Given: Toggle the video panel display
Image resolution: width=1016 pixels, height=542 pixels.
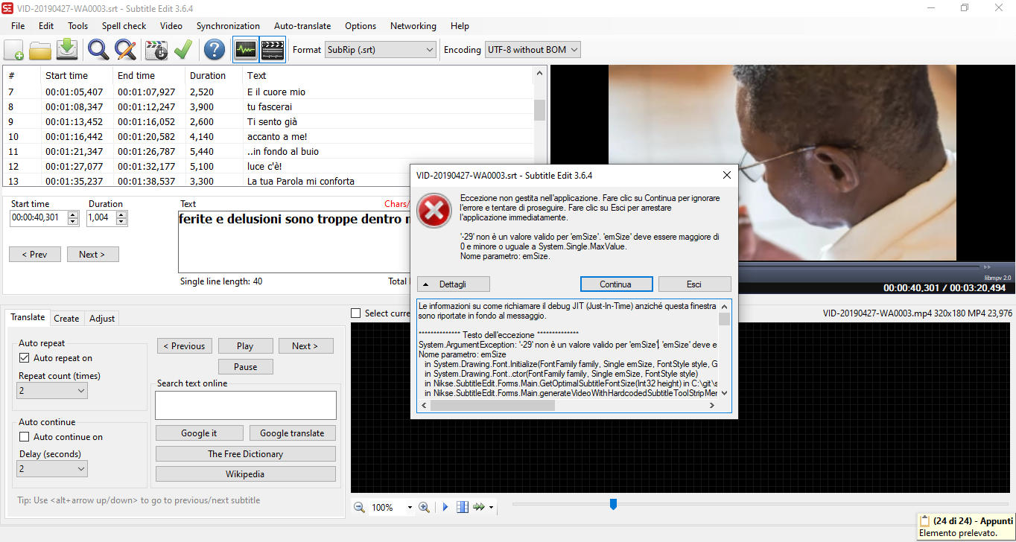Looking at the screenshot, I should (x=272, y=50).
